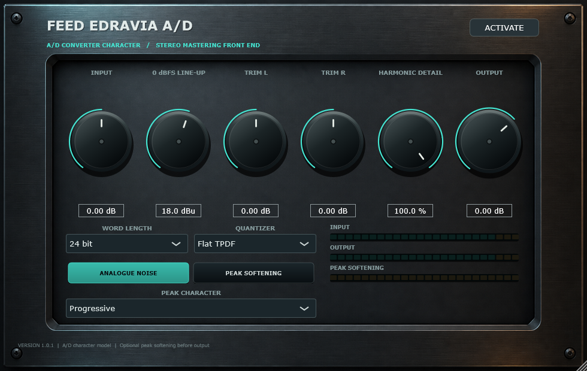This screenshot has height=371, width=587.
Task: Open the PEAK CHARACTER Progressive dropdown
Action: [191, 308]
